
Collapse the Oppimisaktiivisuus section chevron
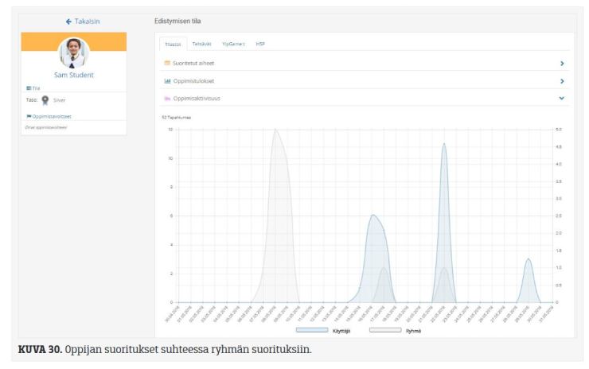(562, 98)
